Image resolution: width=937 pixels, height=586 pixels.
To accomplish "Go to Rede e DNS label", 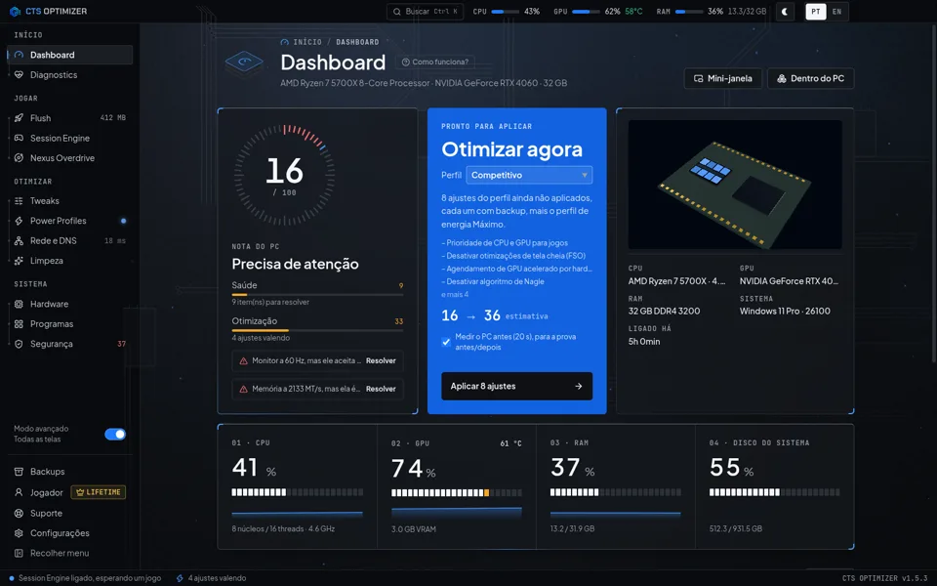I will point(53,240).
